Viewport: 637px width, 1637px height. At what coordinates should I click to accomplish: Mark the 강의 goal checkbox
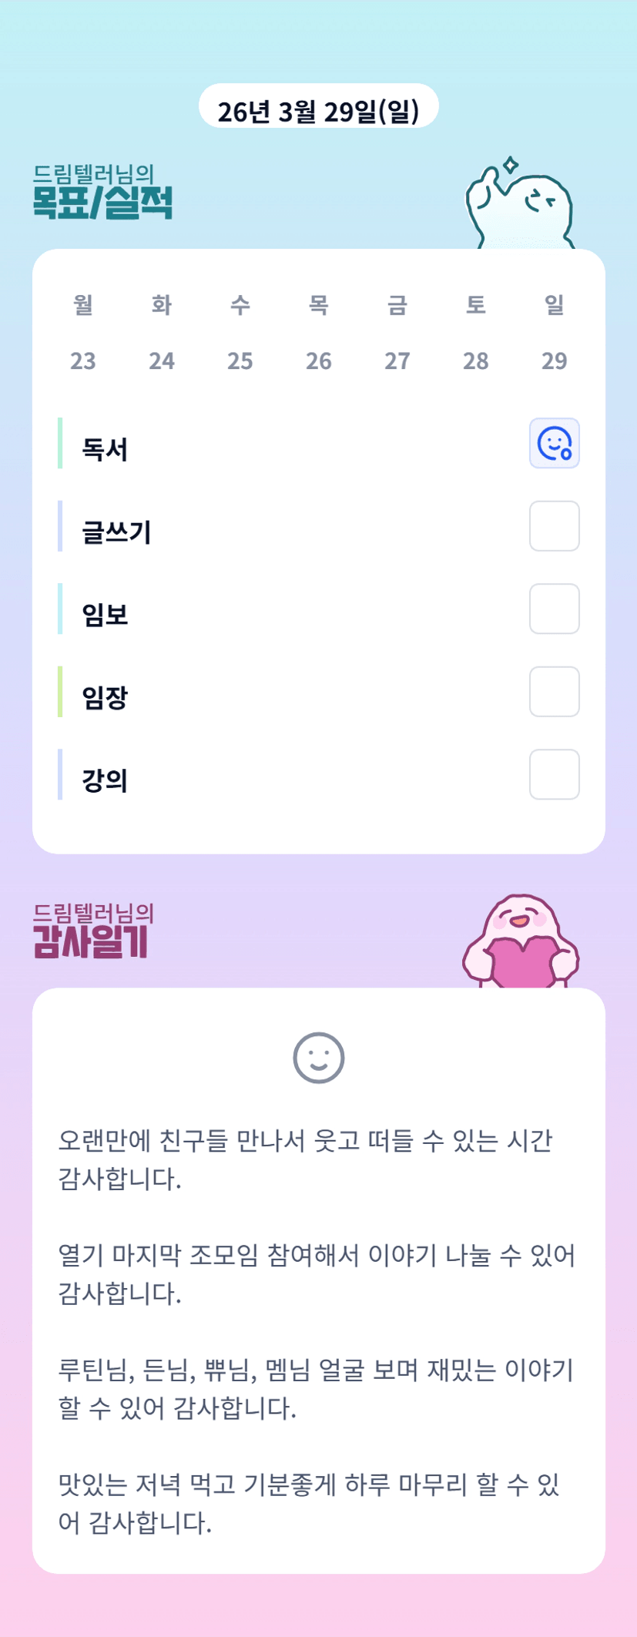click(554, 774)
